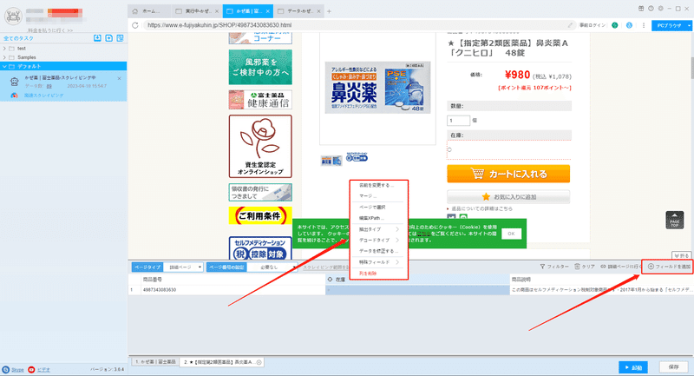Click the 数量 quantity input field
This screenshot has height=376, width=694.
coord(459,121)
